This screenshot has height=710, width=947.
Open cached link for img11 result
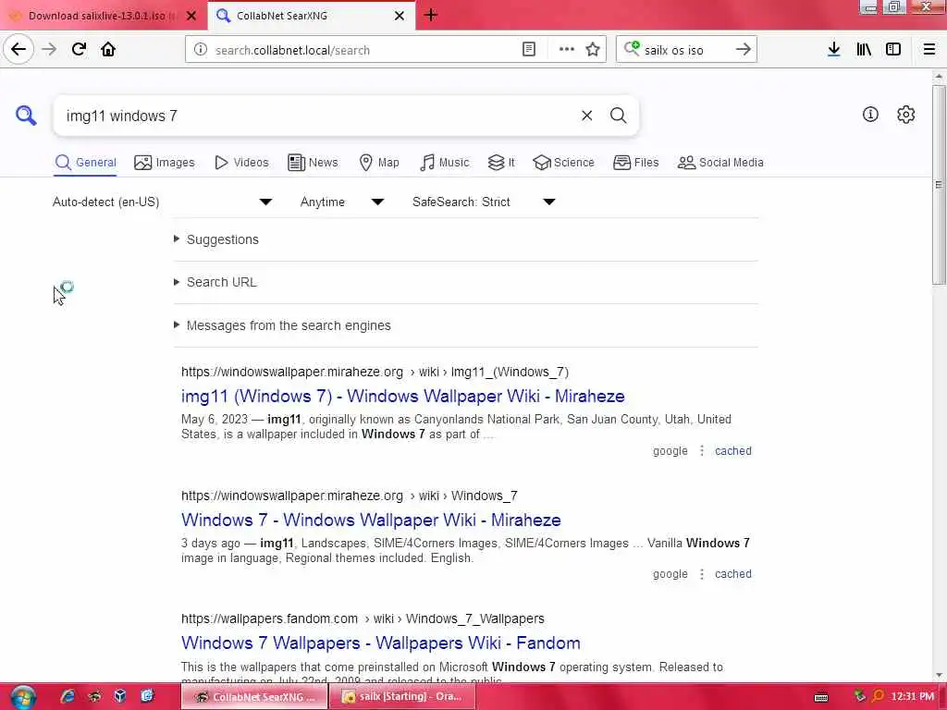pos(732,451)
